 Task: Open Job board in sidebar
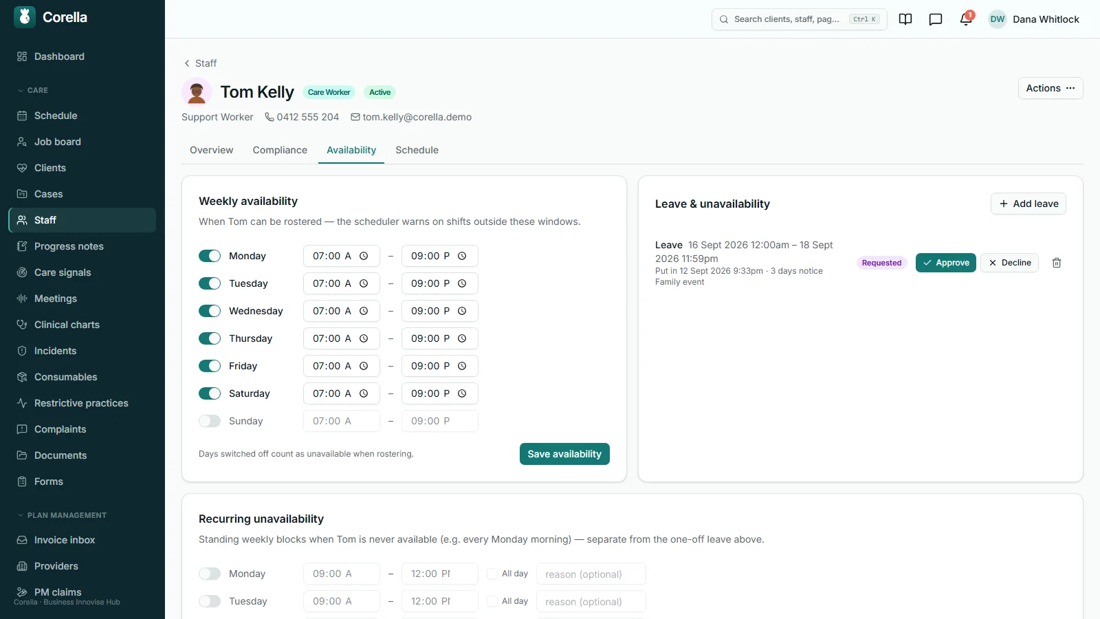[82, 142]
